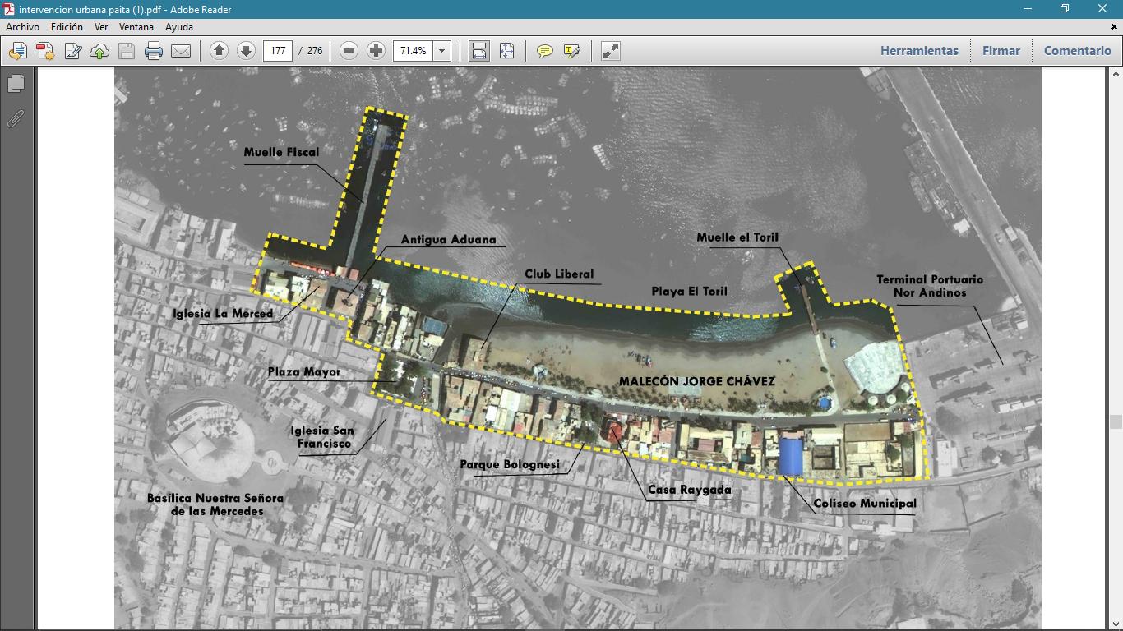Click the zoom percentage field showing 71.4%
The height and width of the screenshot is (631, 1123).
point(413,51)
